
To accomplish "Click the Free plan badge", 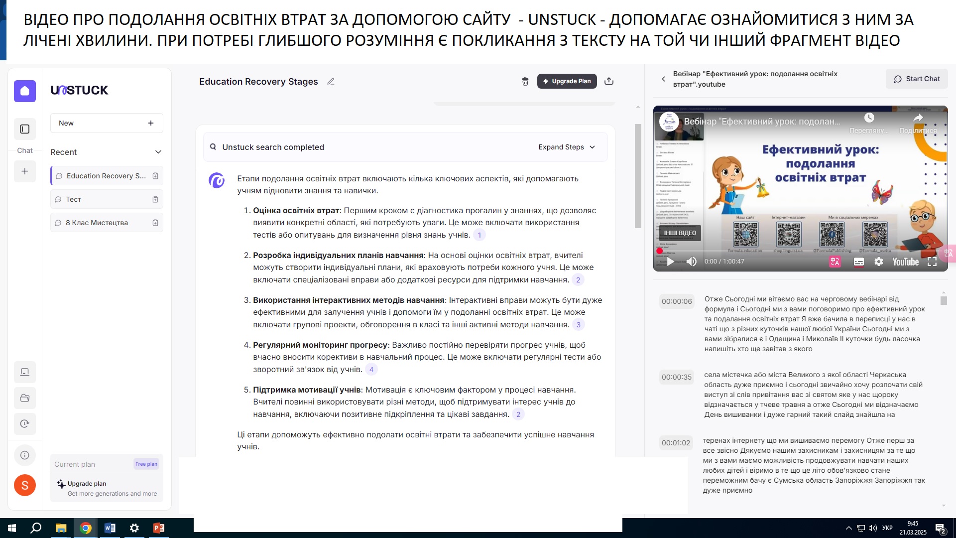I will click(x=146, y=464).
